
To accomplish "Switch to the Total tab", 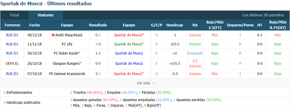I will [x=14, y=15].
